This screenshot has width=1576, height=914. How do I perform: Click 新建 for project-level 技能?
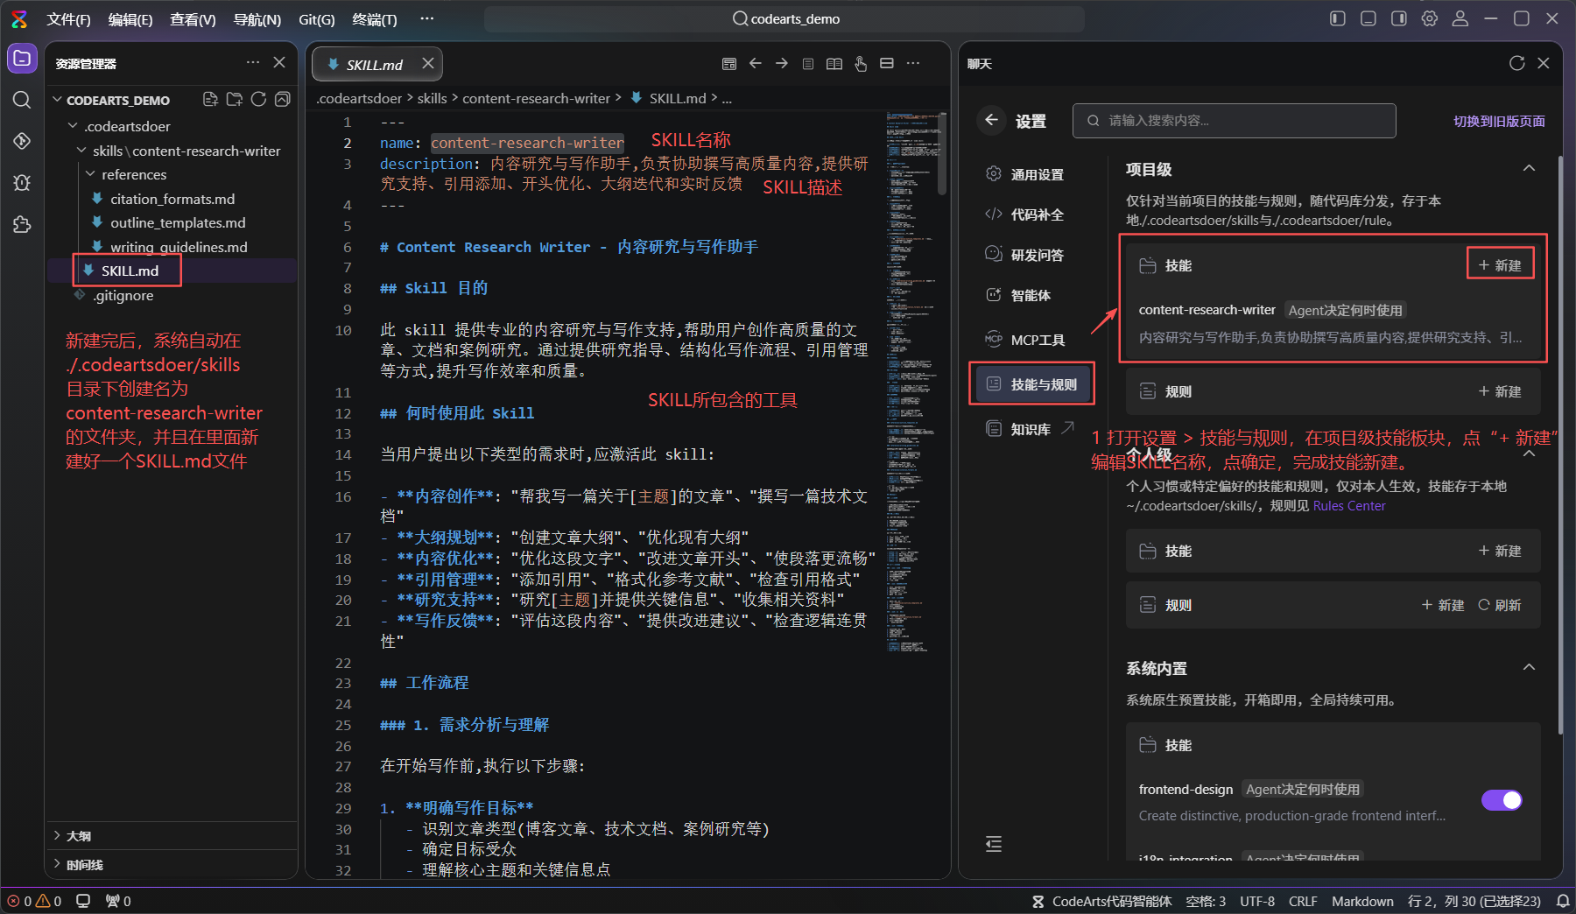[1500, 265]
